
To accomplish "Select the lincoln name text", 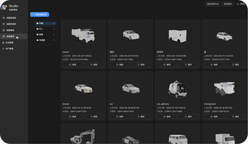I will (66, 104).
